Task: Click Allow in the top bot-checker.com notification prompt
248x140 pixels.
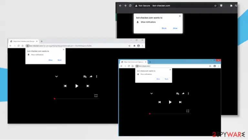Action: click(175, 28)
